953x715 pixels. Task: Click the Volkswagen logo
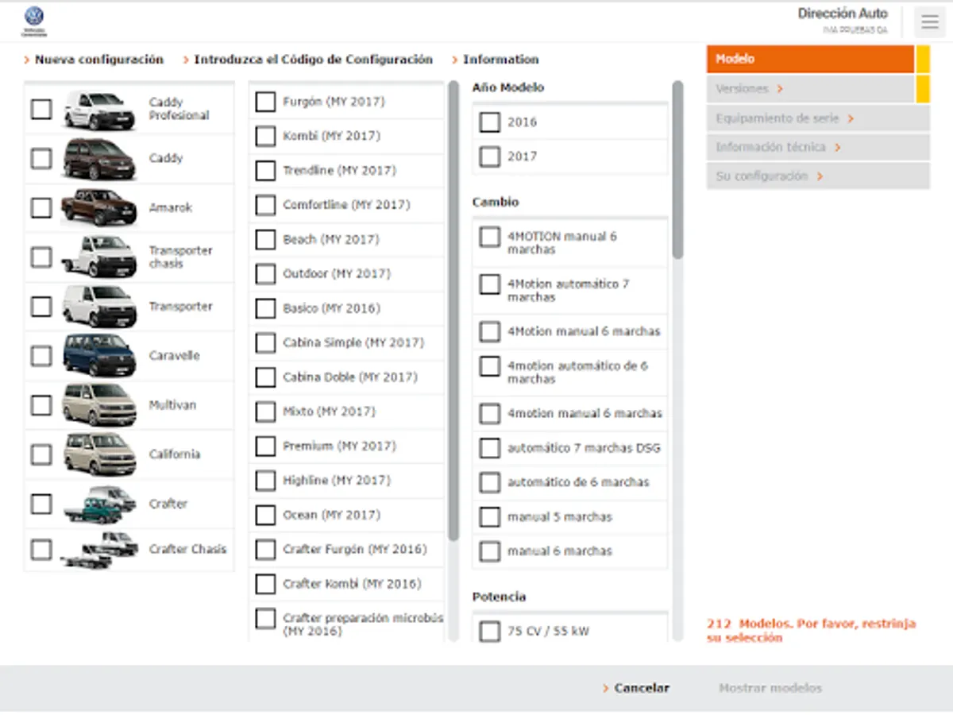click(34, 21)
